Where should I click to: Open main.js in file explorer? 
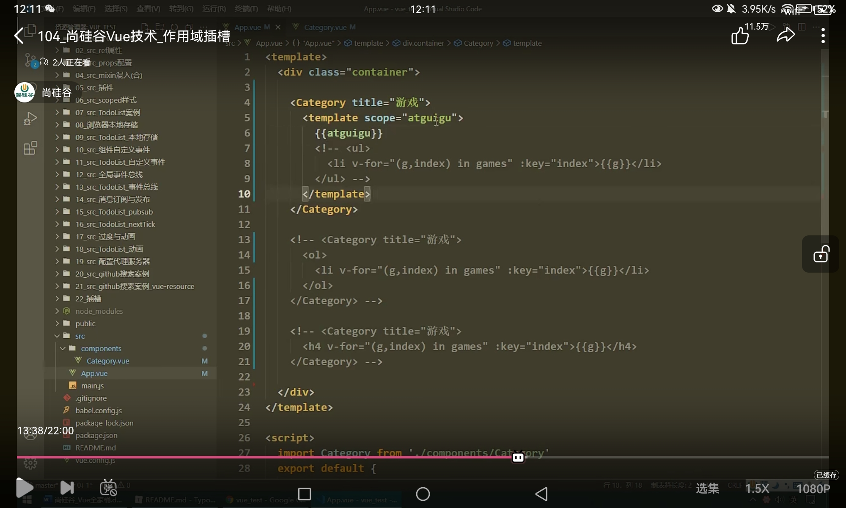(x=92, y=386)
